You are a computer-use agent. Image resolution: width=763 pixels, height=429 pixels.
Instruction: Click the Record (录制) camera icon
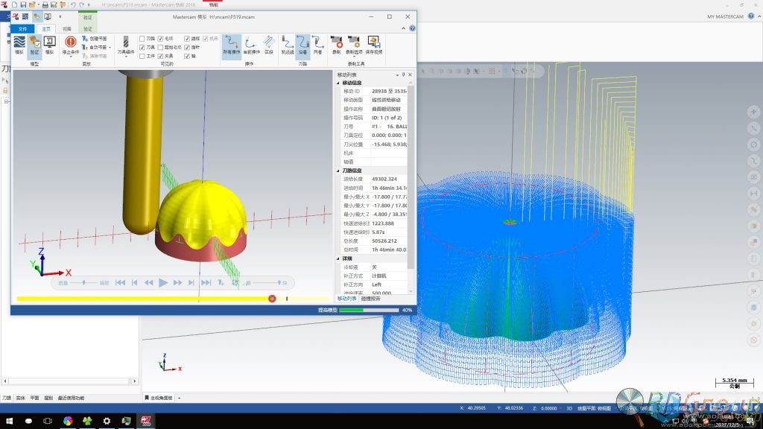tap(336, 45)
